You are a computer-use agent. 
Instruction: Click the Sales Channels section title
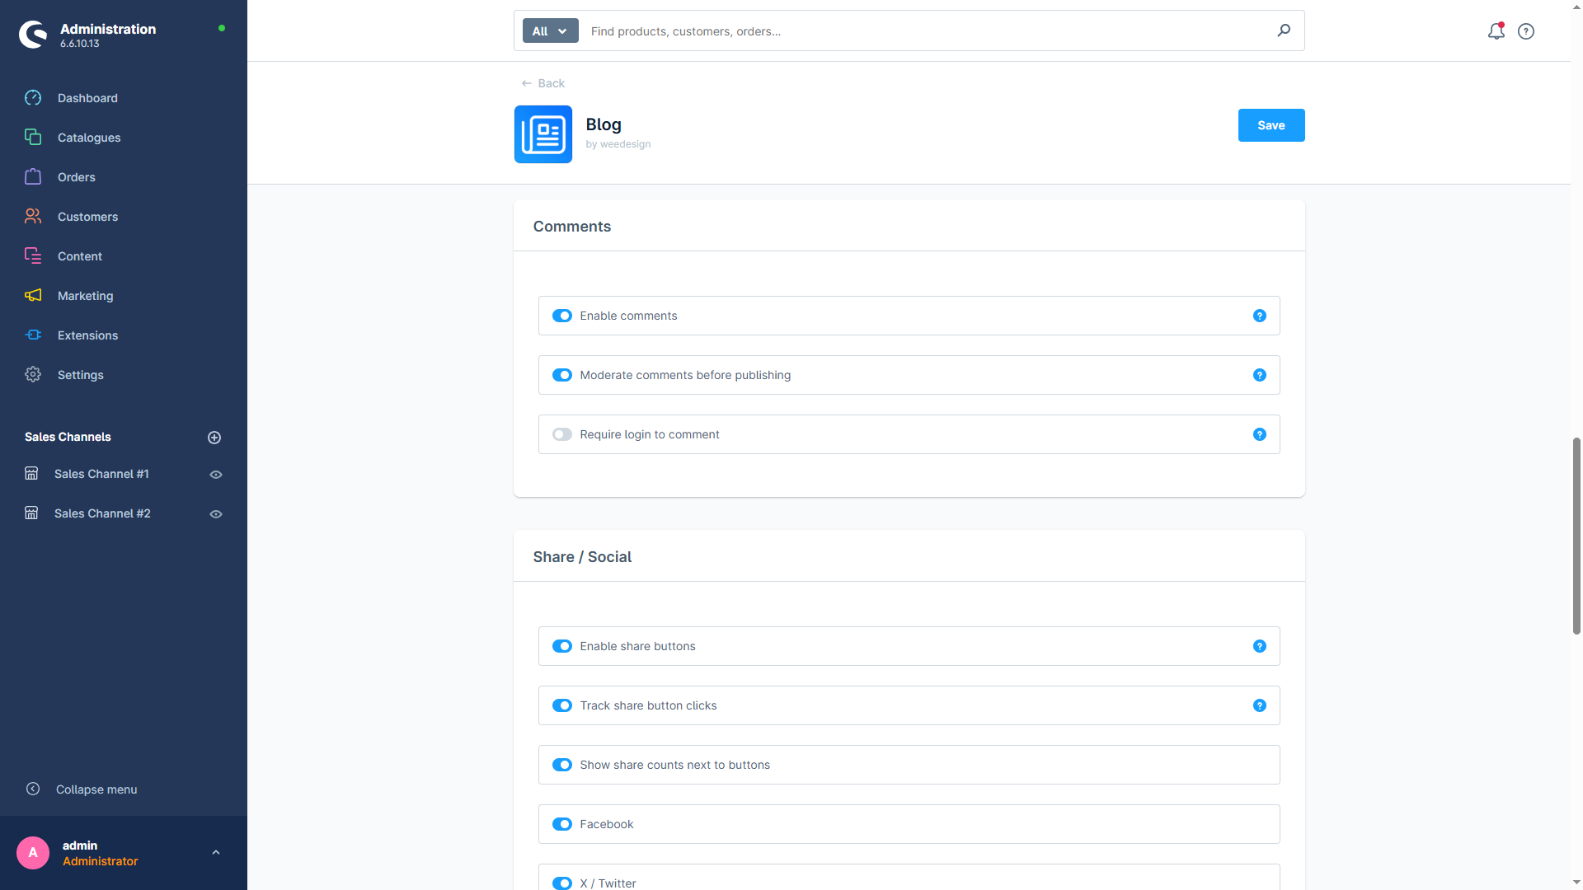tap(68, 437)
